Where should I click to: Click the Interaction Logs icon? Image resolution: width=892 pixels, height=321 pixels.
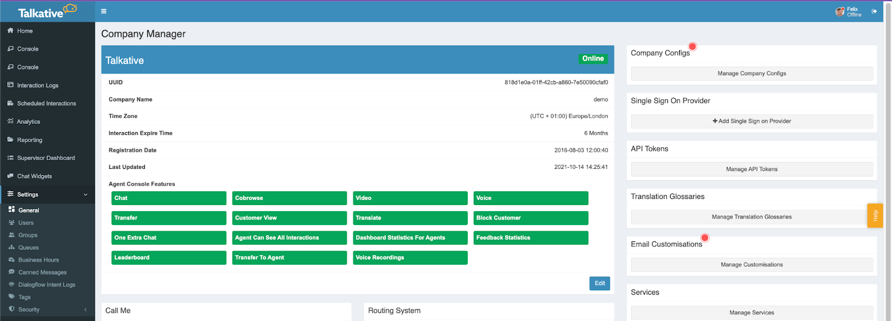click(x=11, y=85)
